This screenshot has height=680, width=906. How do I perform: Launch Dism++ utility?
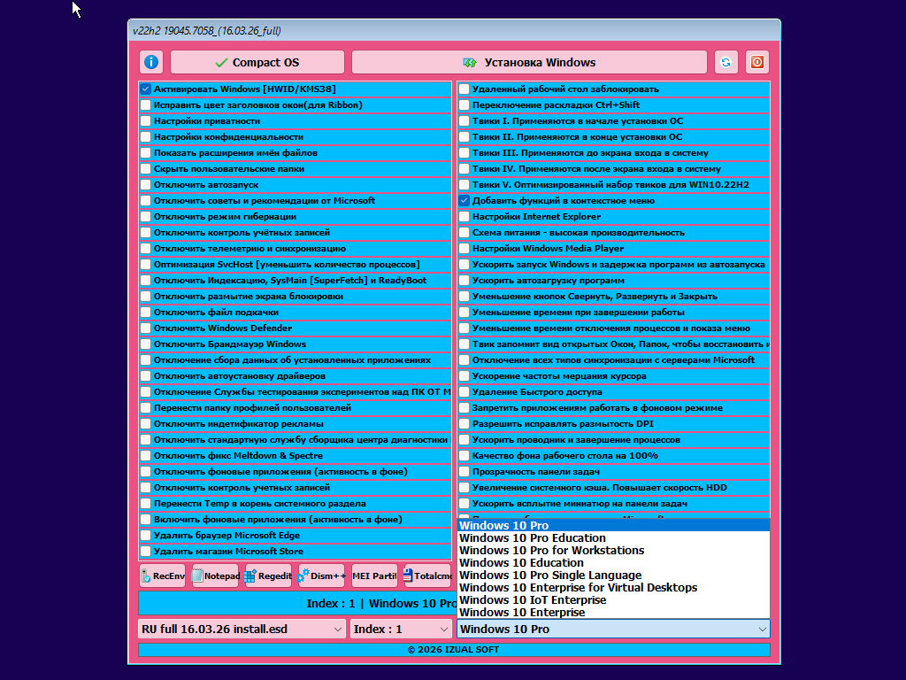[321, 576]
